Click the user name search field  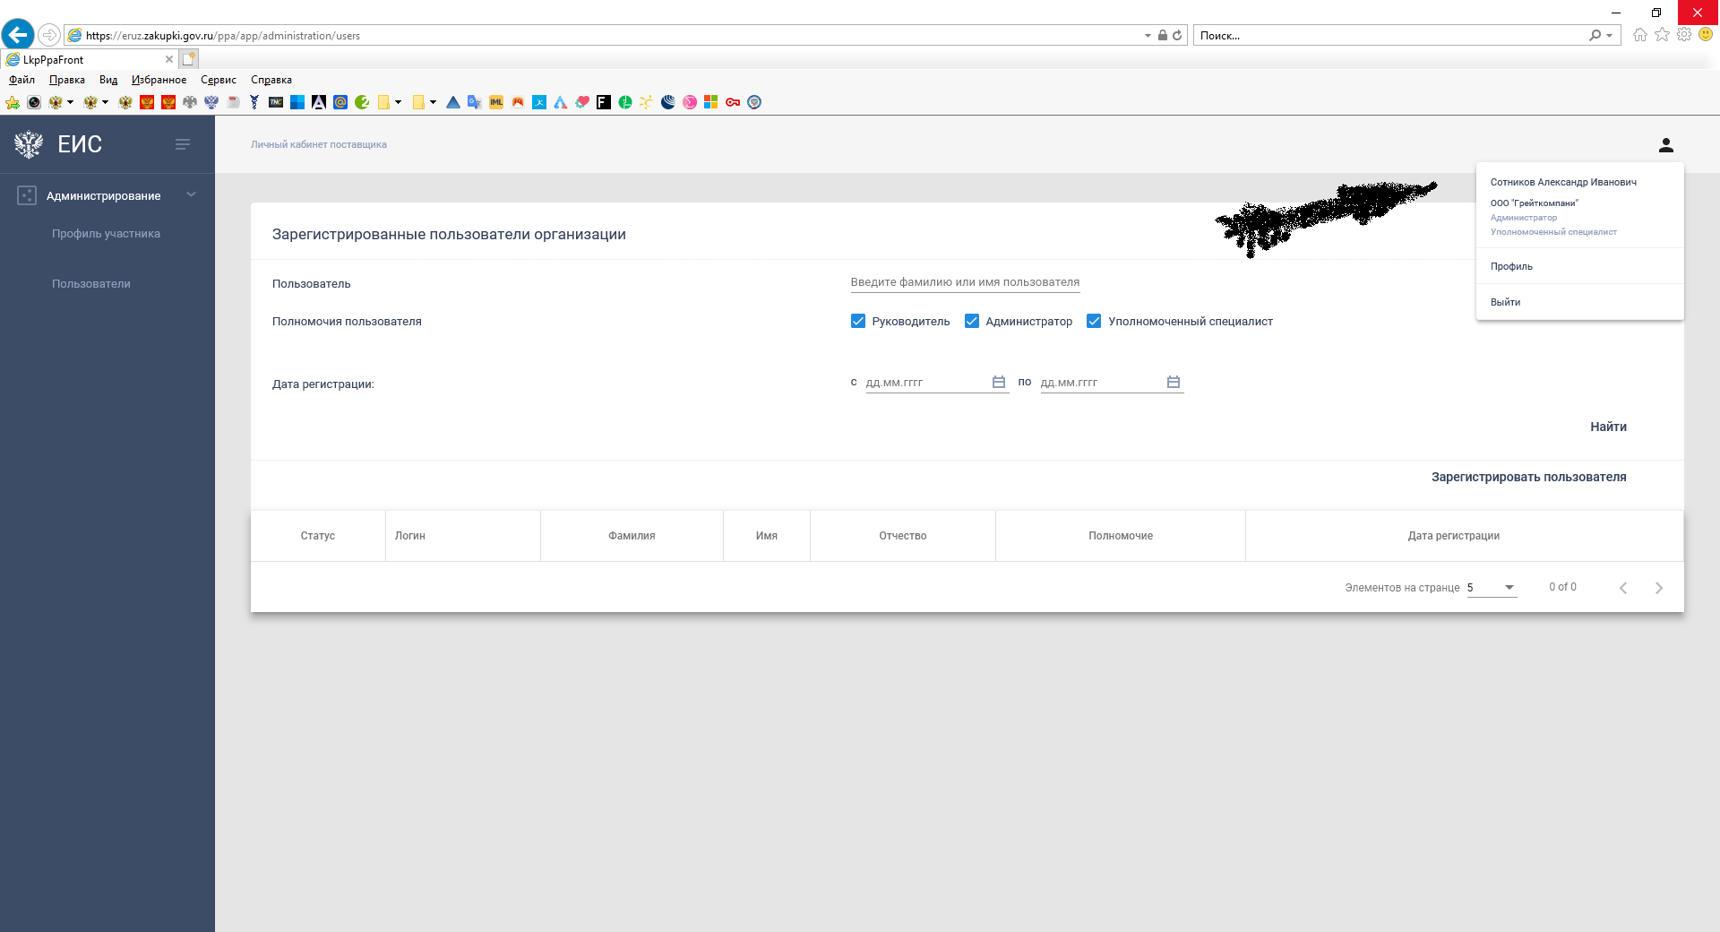965,282
